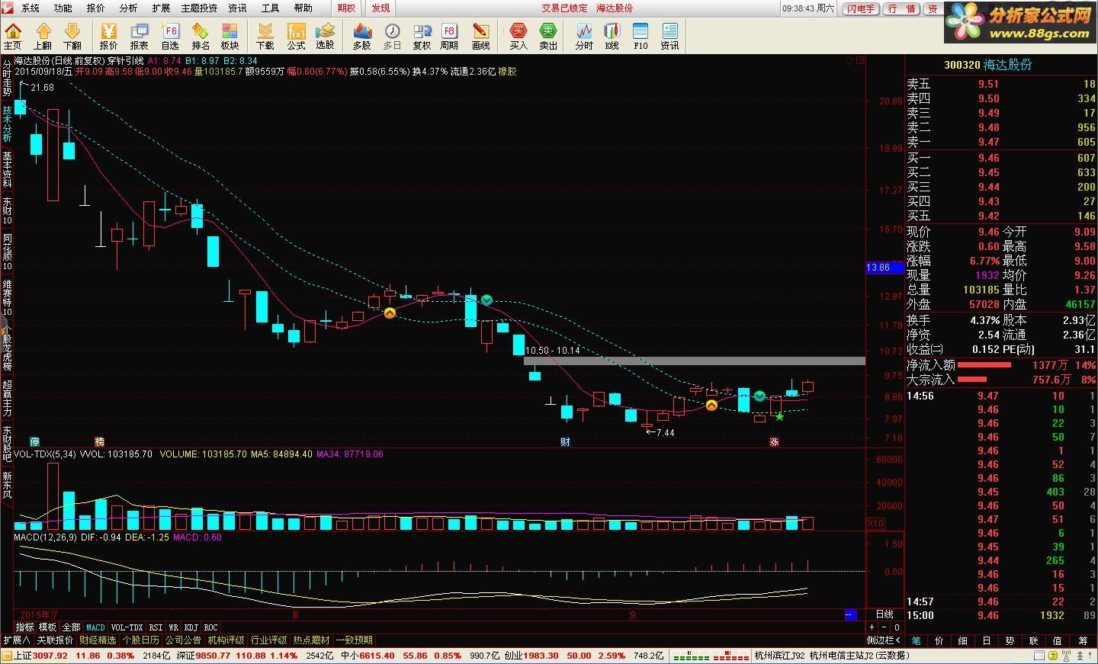Open the 板块 sectors icon
The height and width of the screenshot is (664, 1098).
click(230, 36)
